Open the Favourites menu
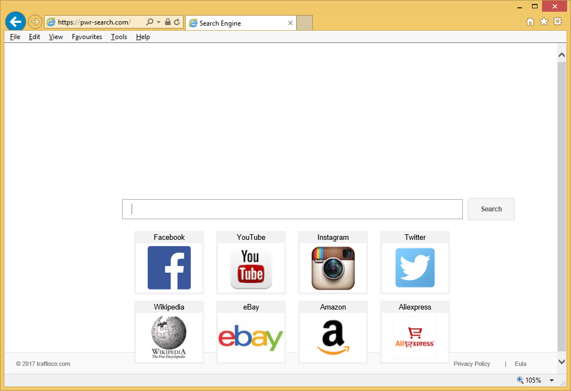This screenshot has height=391, width=571. [87, 37]
